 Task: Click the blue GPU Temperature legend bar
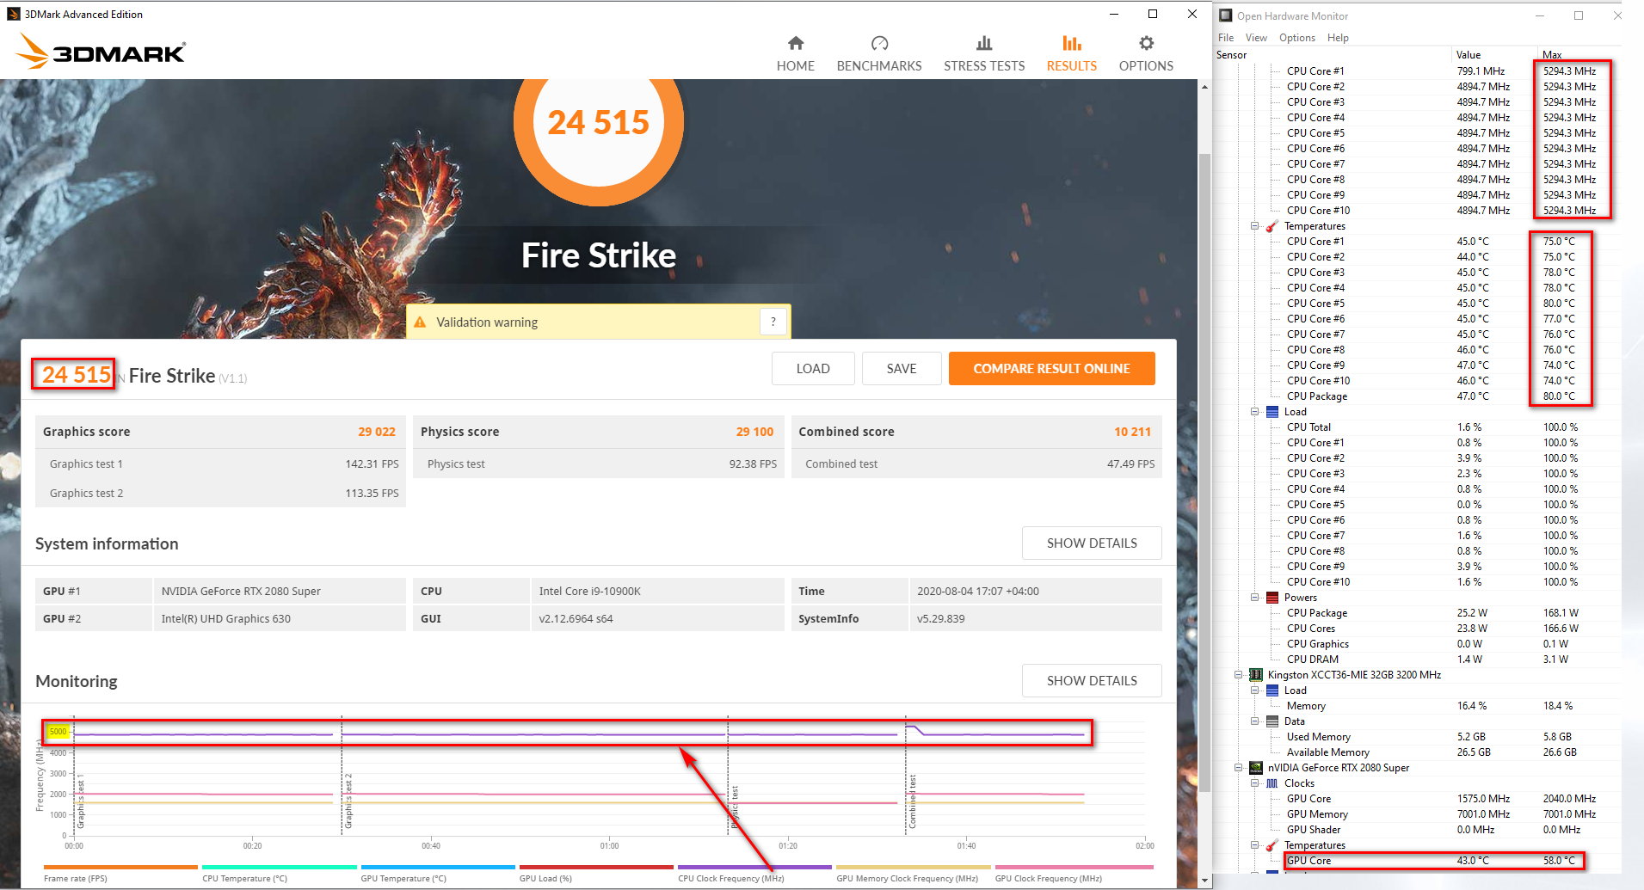[438, 867]
